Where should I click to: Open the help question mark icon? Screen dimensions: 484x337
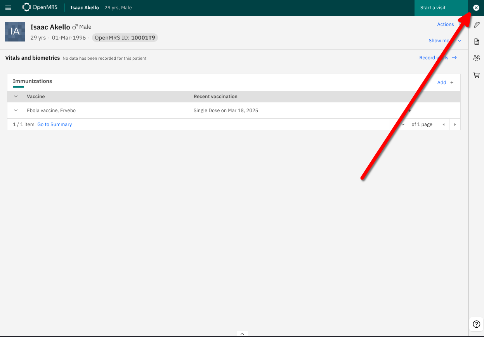click(x=477, y=324)
